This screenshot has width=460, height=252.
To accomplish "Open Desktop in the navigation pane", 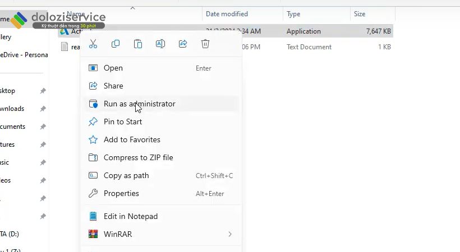I will coord(7,91).
